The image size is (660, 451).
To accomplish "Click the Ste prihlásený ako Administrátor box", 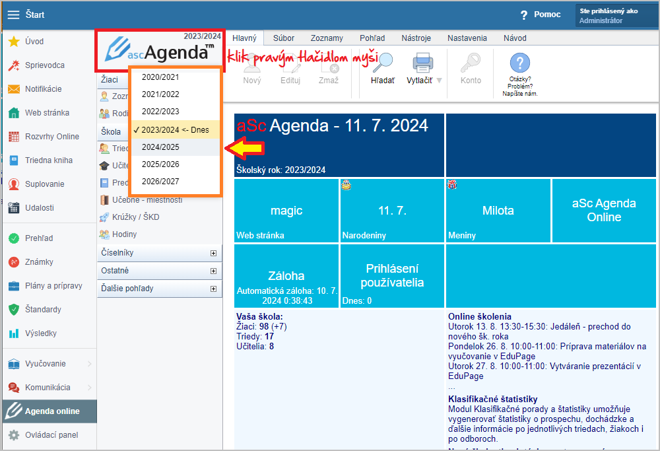I will point(616,16).
